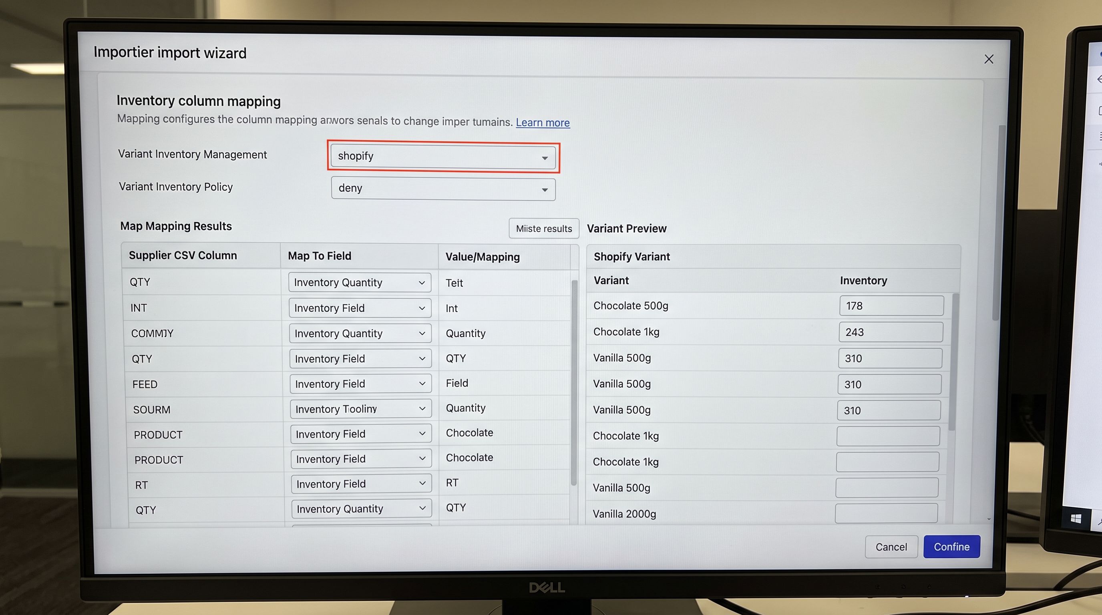The height and width of the screenshot is (615, 1102).
Task: Click the empty Vanilla 2000g inventory field
Action: [x=886, y=513]
